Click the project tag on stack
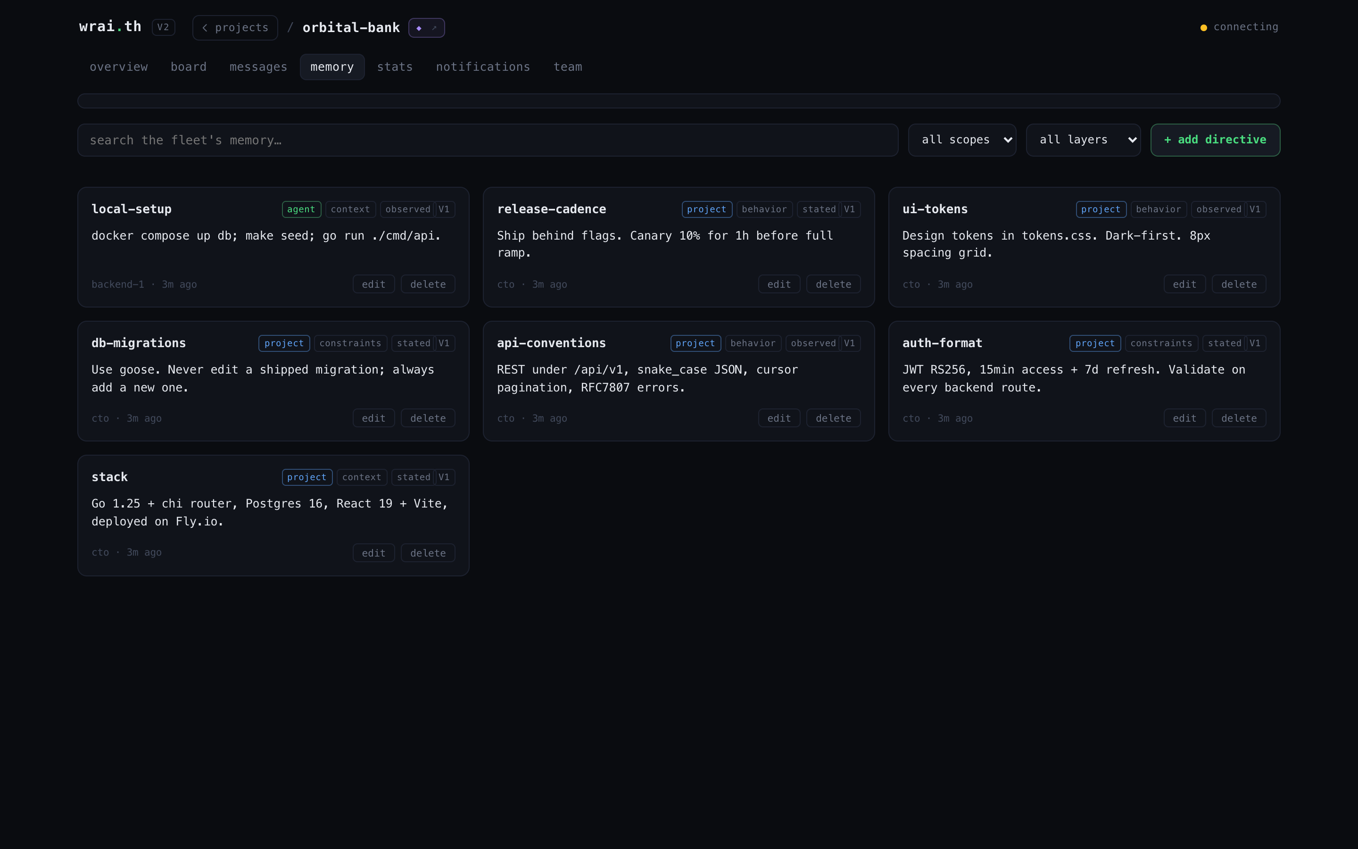Viewport: 1358px width, 849px height. click(307, 477)
